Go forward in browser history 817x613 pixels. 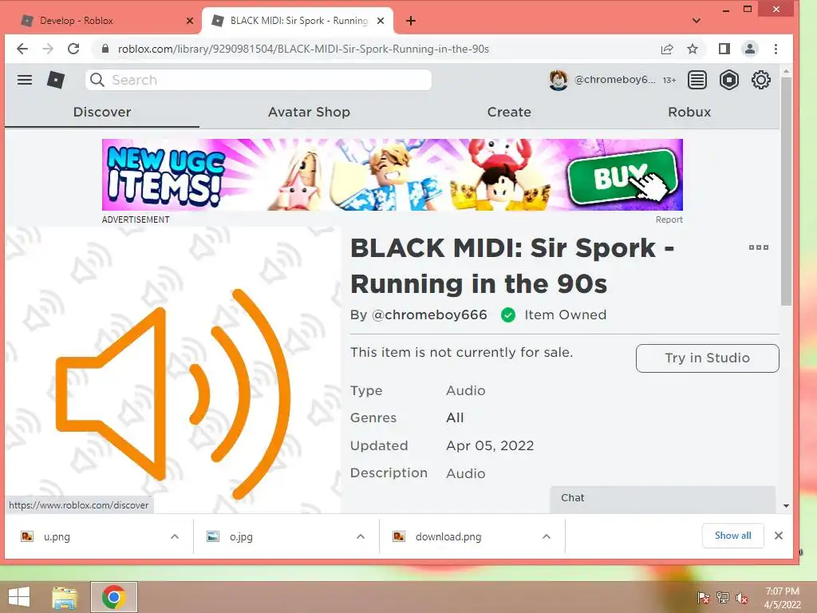48,49
